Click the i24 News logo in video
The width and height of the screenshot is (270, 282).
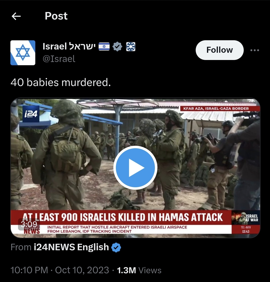(31, 114)
